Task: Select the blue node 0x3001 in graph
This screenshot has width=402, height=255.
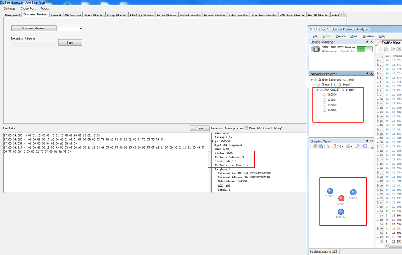Action: [x=330, y=191]
